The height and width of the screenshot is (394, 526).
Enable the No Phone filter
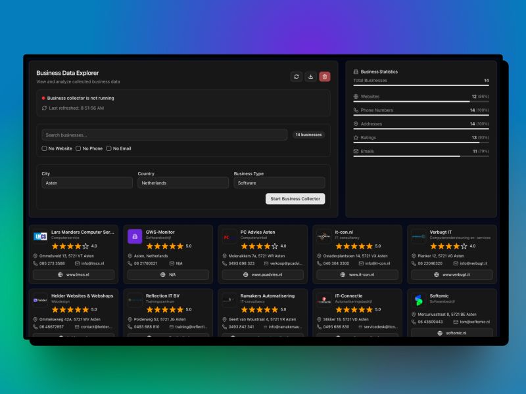(x=78, y=148)
